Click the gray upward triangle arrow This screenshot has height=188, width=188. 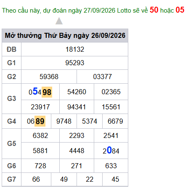59,21
